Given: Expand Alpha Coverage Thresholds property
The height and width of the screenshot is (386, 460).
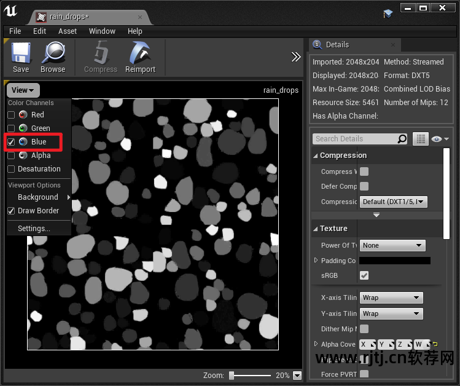Looking at the screenshot, I should pyautogui.click(x=316, y=344).
